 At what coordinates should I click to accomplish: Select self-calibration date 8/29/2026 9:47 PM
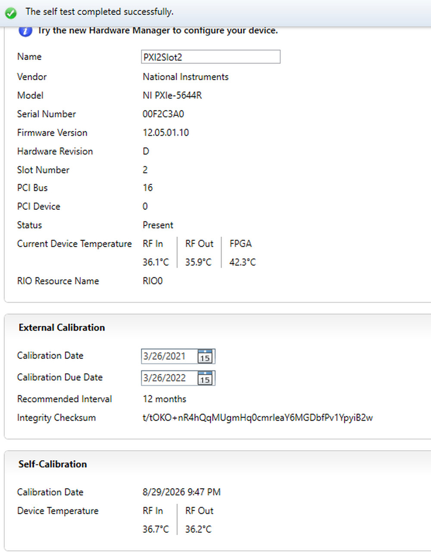coord(181,492)
